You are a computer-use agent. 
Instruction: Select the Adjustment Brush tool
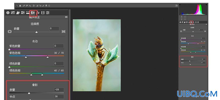(x=43, y=6)
